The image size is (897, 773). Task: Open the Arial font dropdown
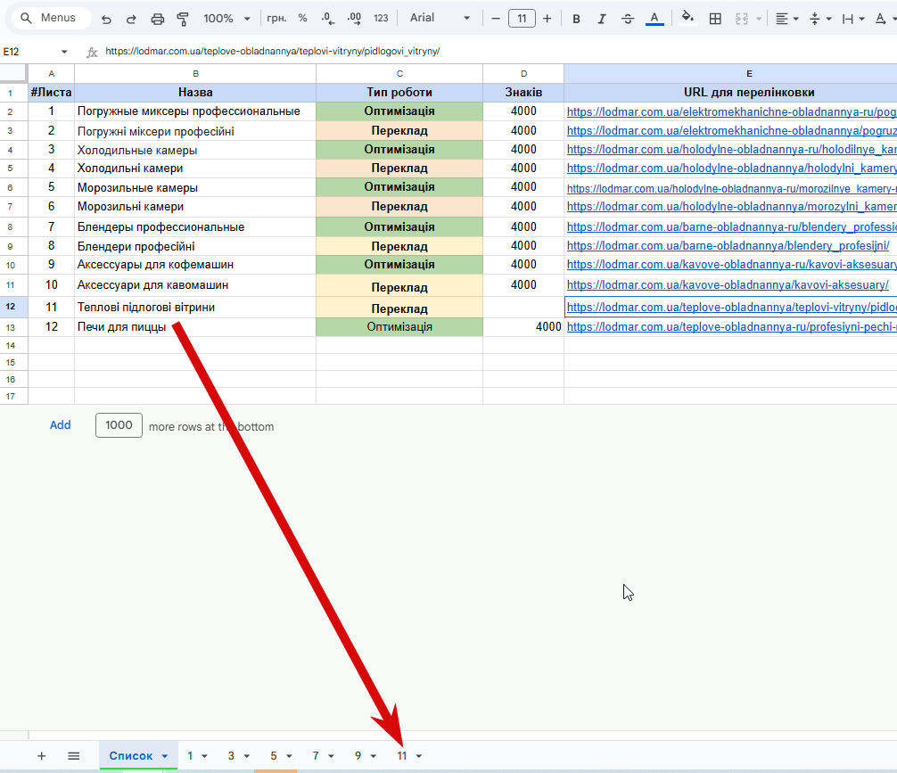[440, 19]
